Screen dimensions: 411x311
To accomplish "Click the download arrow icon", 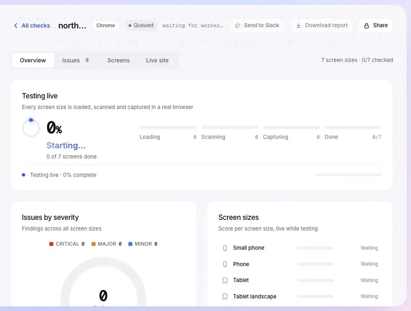I will [x=298, y=25].
